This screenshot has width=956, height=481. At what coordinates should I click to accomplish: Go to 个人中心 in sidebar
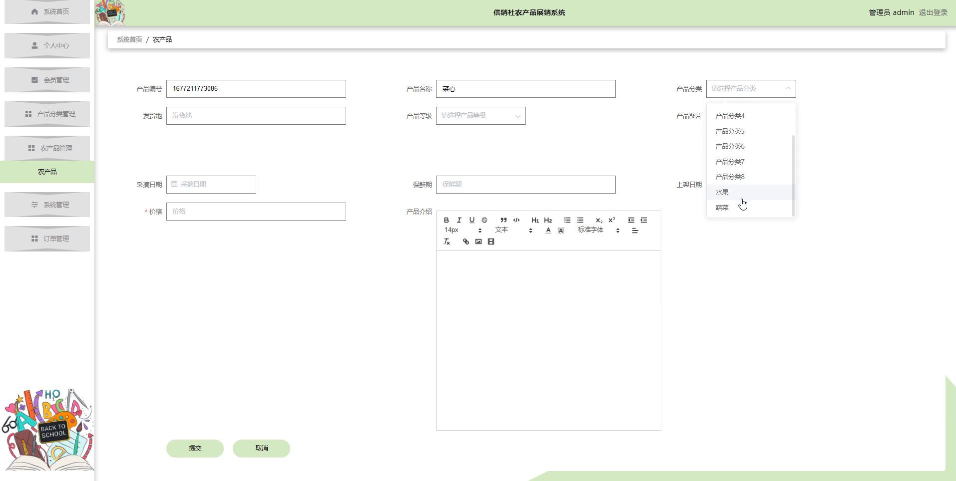[47, 45]
